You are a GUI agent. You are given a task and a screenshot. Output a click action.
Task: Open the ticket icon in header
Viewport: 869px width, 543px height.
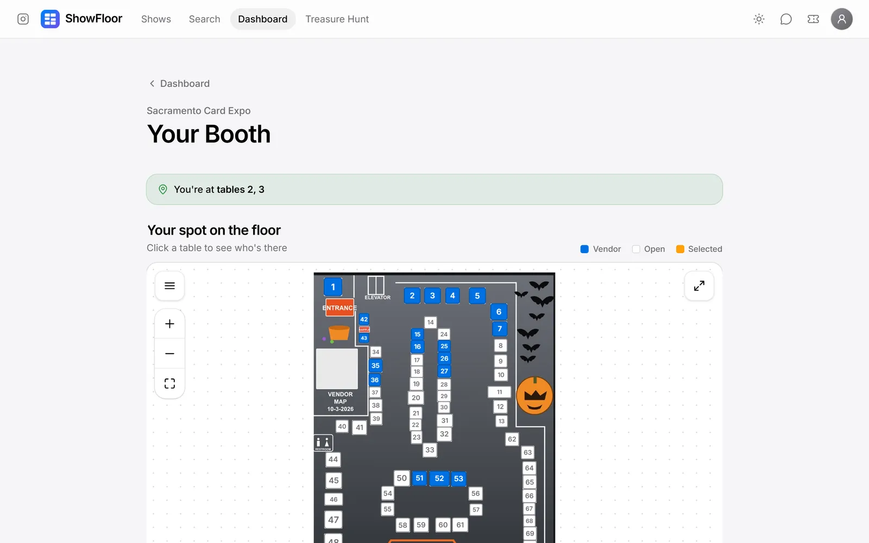813,19
